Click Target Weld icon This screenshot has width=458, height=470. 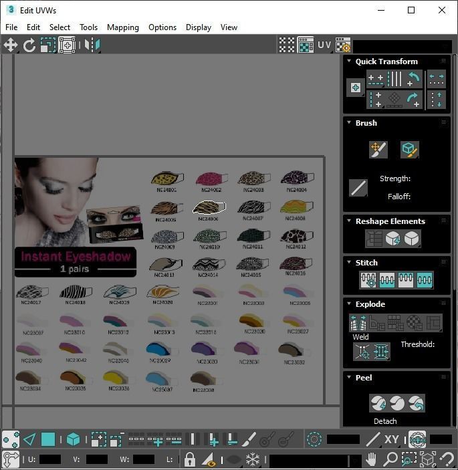[x=362, y=351]
